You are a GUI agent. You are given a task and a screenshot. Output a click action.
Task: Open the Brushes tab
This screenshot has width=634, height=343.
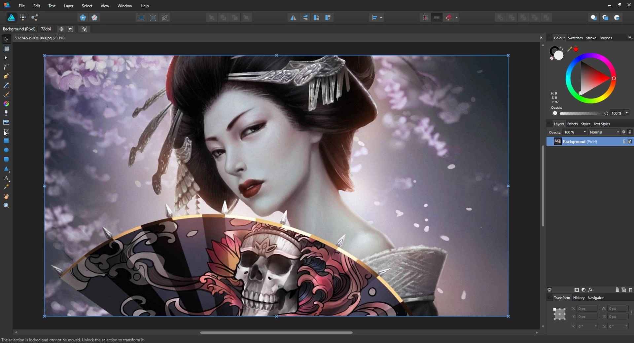click(606, 38)
